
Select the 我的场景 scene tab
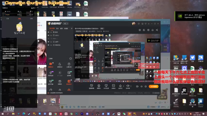(x=52, y=29)
